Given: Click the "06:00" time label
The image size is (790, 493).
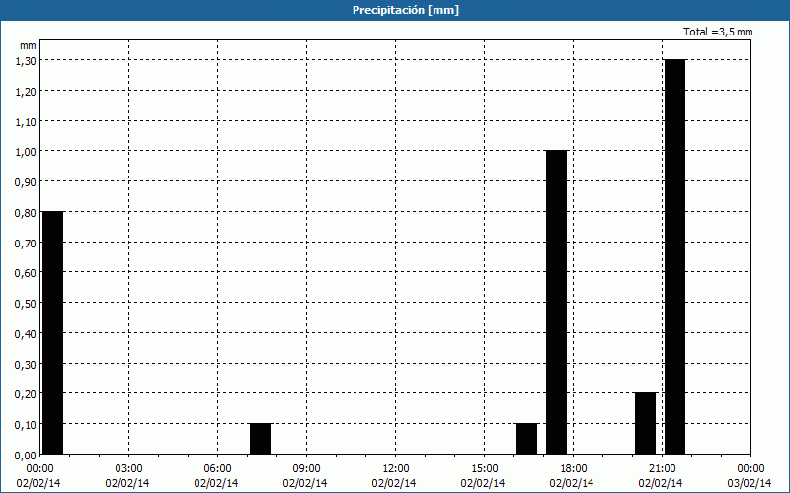Looking at the screenshot, I should [x=217, y=469].
